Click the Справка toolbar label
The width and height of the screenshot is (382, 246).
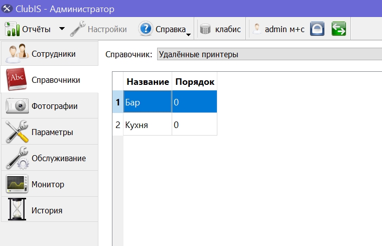click(171, 29)
